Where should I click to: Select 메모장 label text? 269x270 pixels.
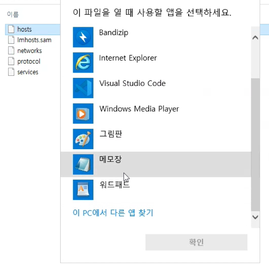point(111,159)
